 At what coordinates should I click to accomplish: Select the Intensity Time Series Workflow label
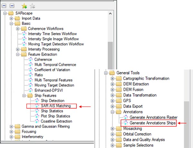click(52, 34)
